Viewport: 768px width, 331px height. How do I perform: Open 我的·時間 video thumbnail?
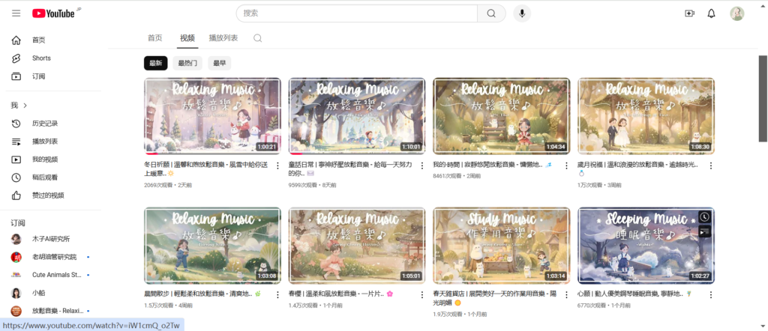tap(502, 116)
